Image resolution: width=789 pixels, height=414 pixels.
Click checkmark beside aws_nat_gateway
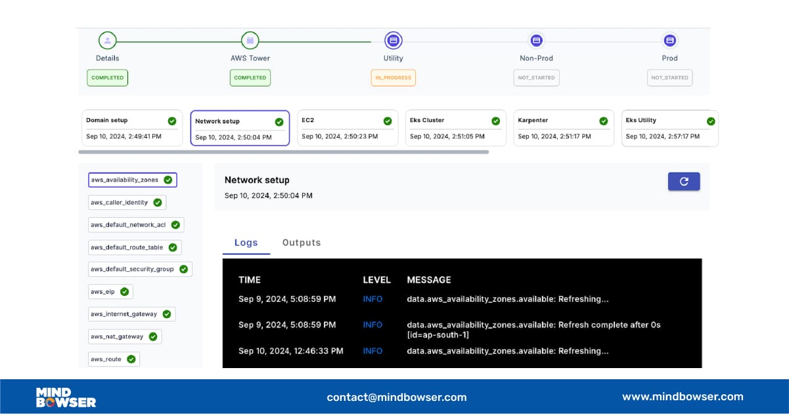click(x=153, y=337)
